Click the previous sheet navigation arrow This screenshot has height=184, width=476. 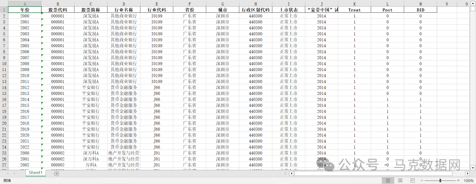click(x=7, y=173)
